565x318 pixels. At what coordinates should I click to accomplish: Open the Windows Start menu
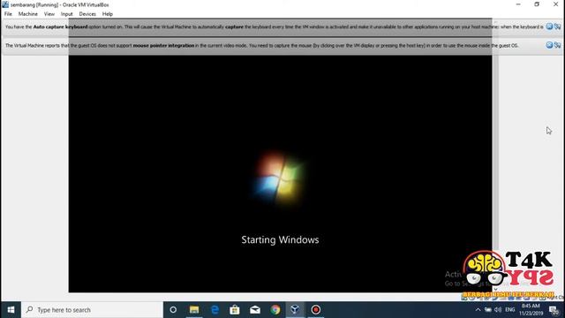(11, 310)
